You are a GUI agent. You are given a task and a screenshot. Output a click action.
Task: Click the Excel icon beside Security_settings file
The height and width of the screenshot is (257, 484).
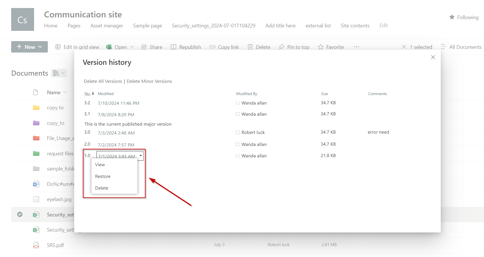pyautogui.click(x=36, y=214)
